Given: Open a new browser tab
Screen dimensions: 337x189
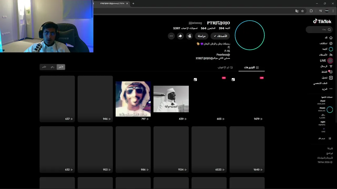Looking at the screenshot, I should (x=133, y=3).
